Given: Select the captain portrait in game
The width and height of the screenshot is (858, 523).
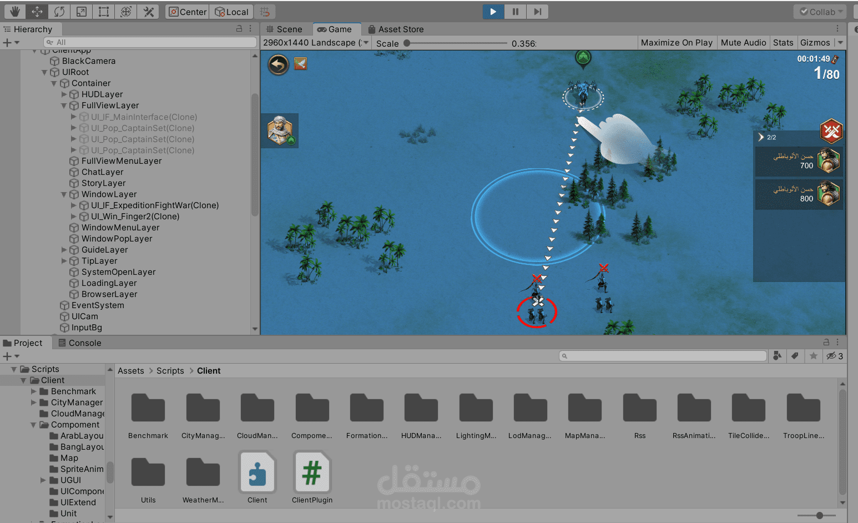Looking at the screenshot, I should click(280, 131).
